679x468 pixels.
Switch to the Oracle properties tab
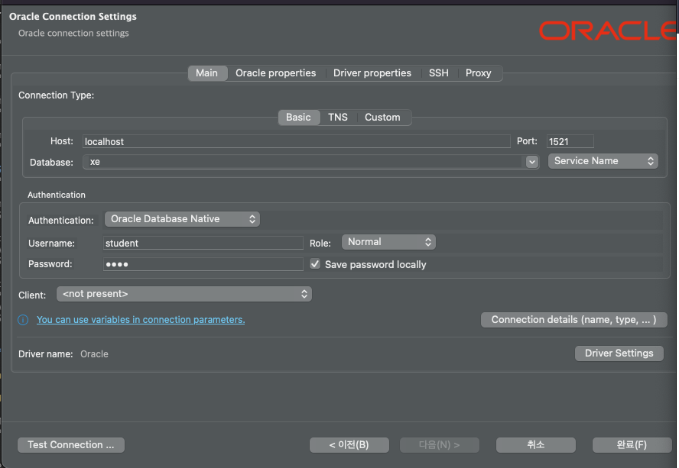pos(275,73)
